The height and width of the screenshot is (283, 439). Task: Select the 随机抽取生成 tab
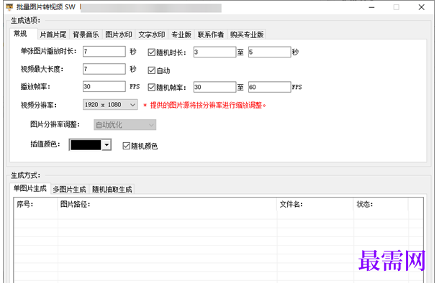[112, 190]
